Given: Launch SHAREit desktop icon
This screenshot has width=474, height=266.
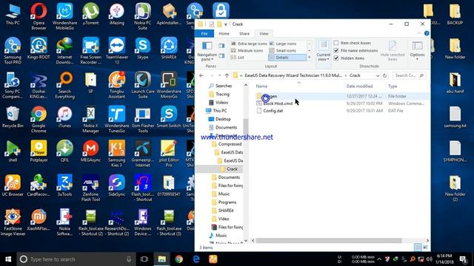Looking at the screenshot, I should (x=169, y=48).
